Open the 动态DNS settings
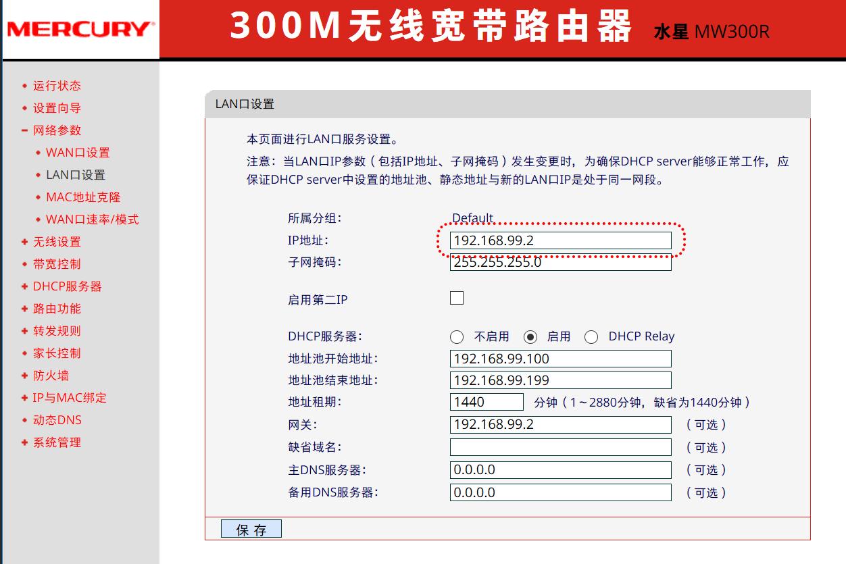Viewport: 846px width, 564px height. point(56,420)
